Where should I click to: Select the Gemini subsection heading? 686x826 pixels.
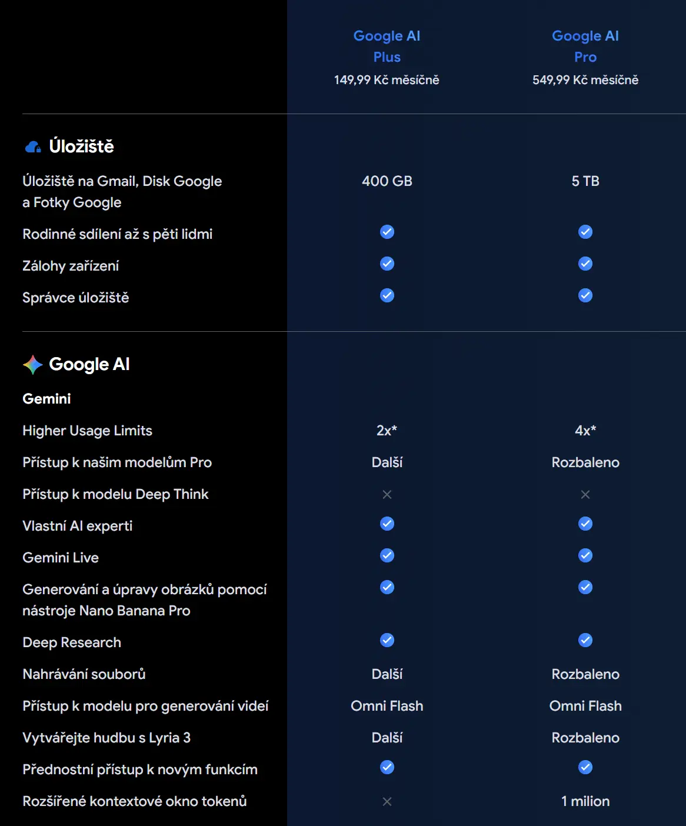click(x=46, y=399)
